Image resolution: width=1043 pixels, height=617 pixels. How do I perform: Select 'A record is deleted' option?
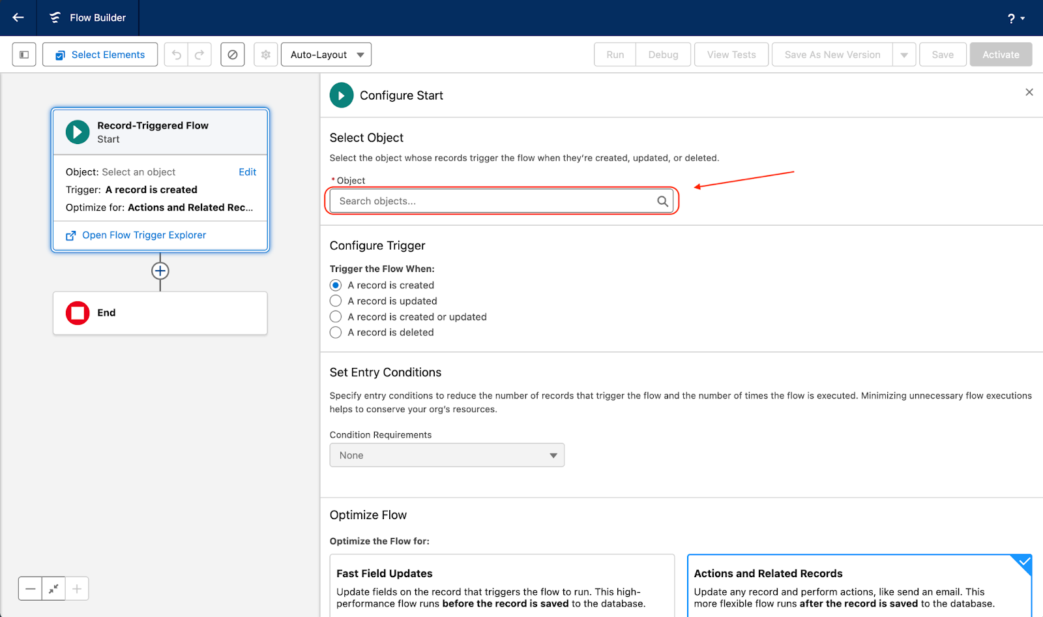(x=336, y=333)
